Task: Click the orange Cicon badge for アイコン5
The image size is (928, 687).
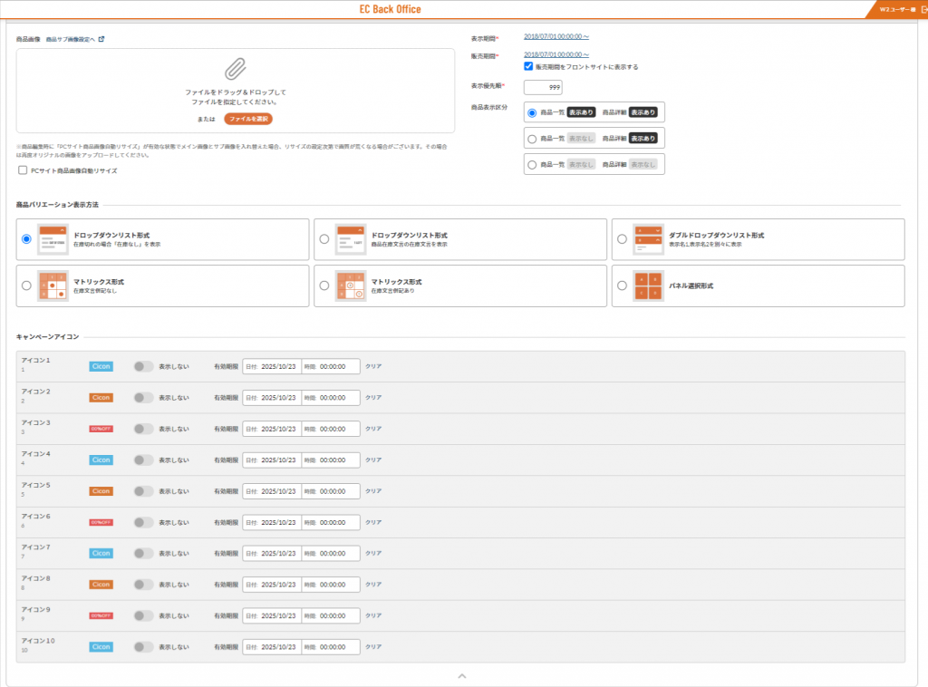Action: (101, 491)
